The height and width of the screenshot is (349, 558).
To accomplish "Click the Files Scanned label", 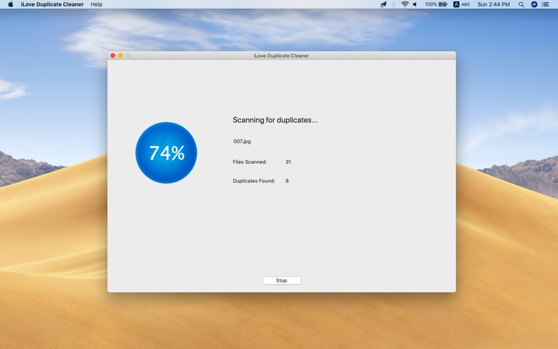I will point(250,162).
